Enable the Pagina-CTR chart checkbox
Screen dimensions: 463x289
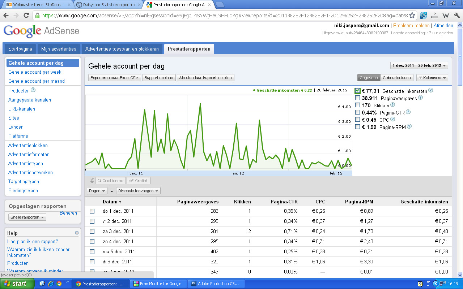click(x=358, y=112)
